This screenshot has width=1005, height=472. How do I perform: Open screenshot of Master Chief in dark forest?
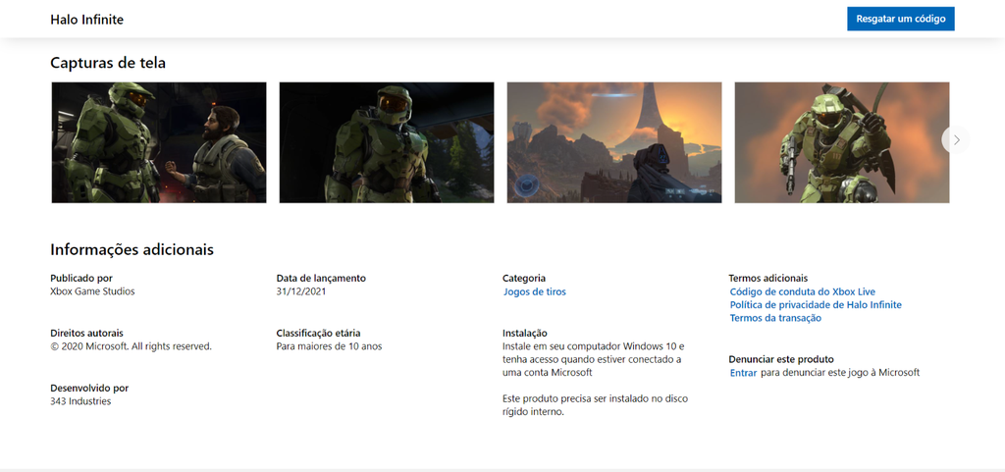(x=387, y=142)
